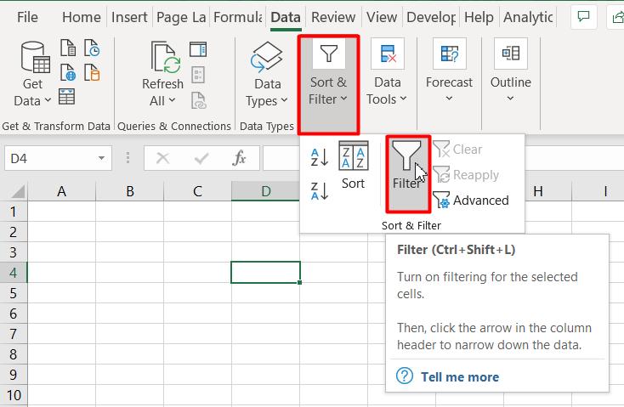Sort A to Z ascending

(x=320, y=157)
